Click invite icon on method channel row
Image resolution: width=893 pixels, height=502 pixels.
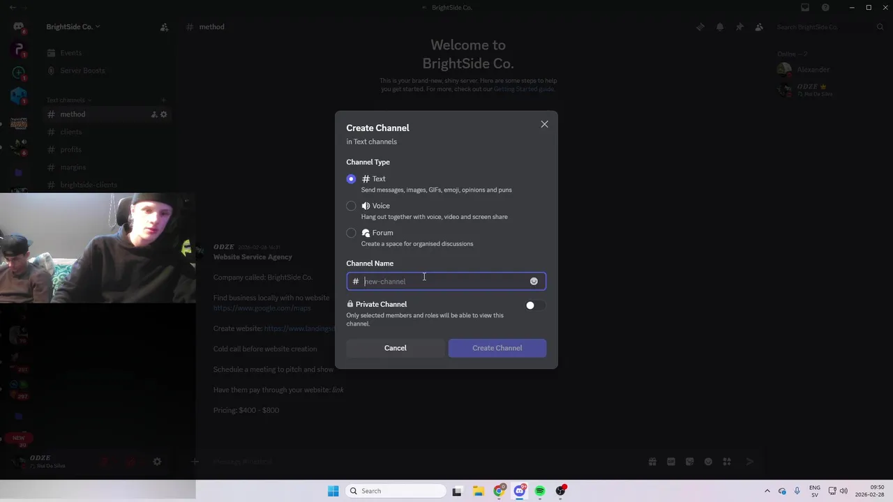[x=154, y=114]
